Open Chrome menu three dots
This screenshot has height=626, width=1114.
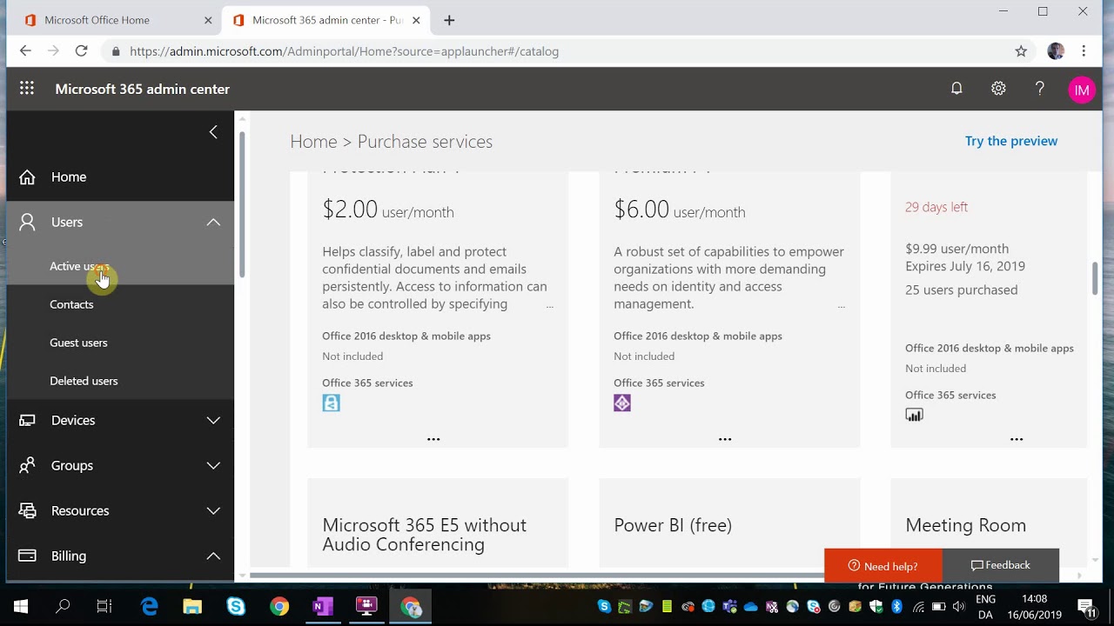click(1084, 51)
